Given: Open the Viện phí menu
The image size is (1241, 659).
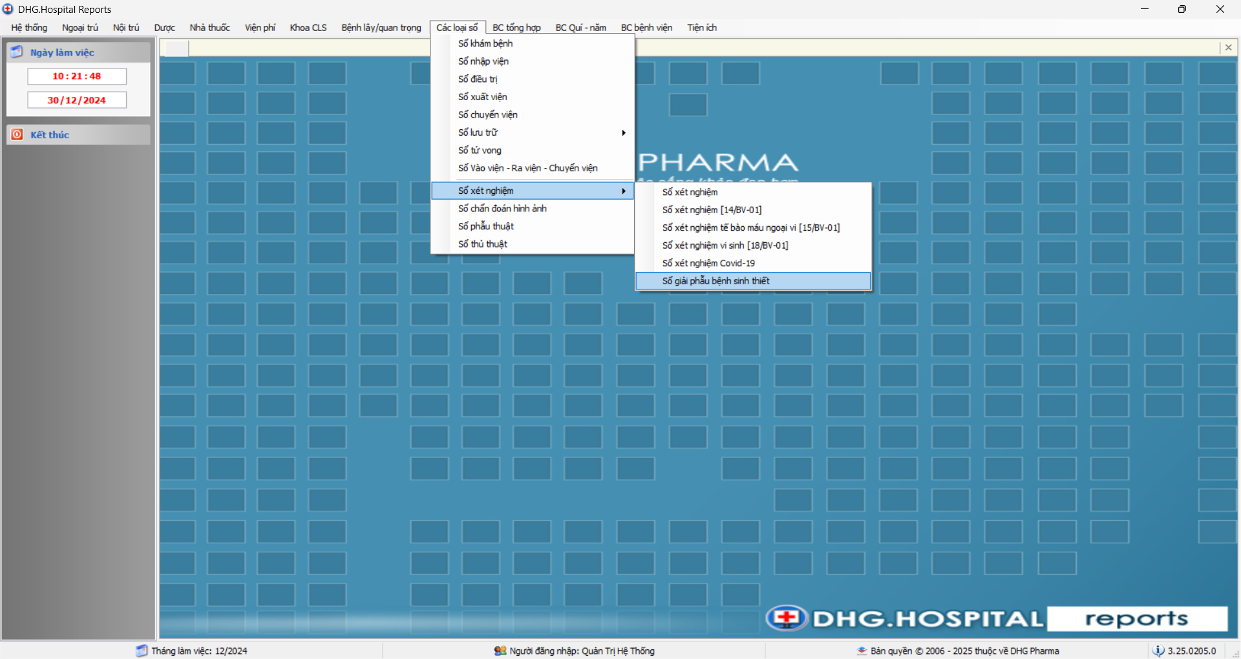Looking at the screenshot, I should coord(260,28).
